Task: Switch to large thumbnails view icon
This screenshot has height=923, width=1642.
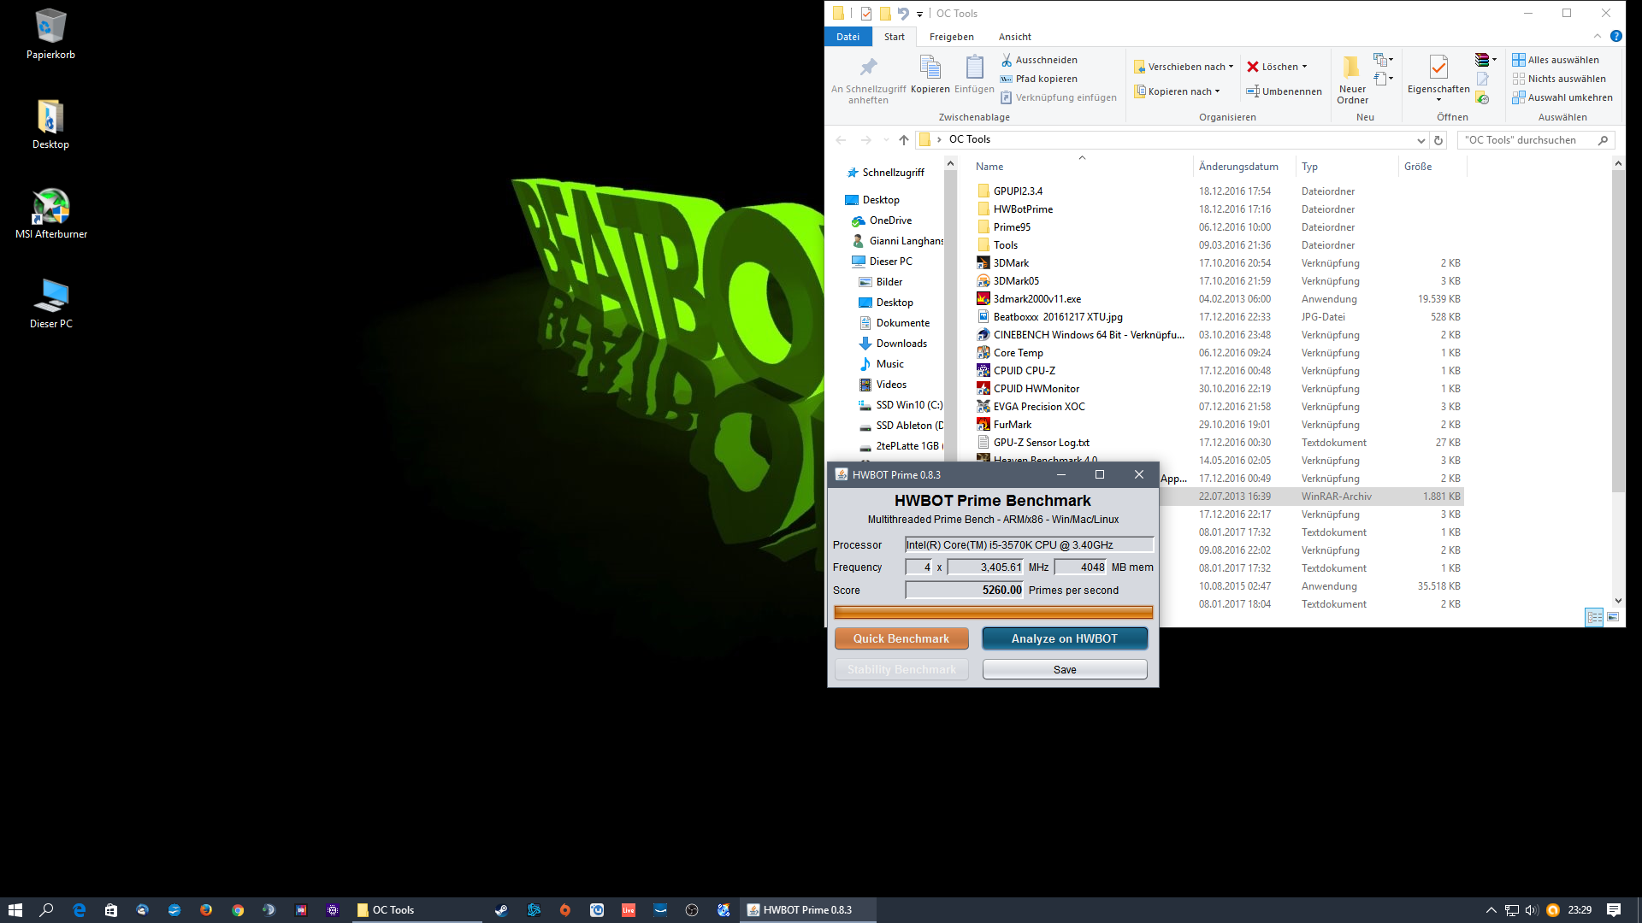Action: click(1613, 617)
